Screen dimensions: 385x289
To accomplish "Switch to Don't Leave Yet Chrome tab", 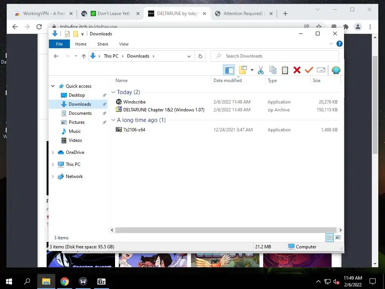I will click(x=111, y=14).
